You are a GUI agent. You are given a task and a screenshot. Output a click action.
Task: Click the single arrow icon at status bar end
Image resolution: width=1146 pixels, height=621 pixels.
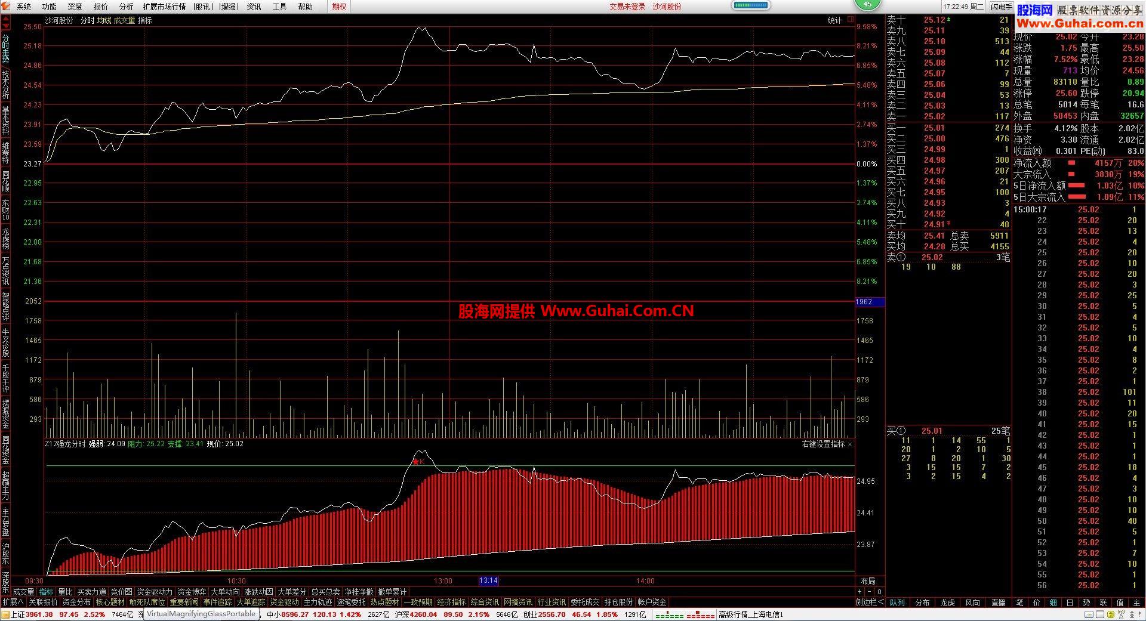(x=1138, y=614)
